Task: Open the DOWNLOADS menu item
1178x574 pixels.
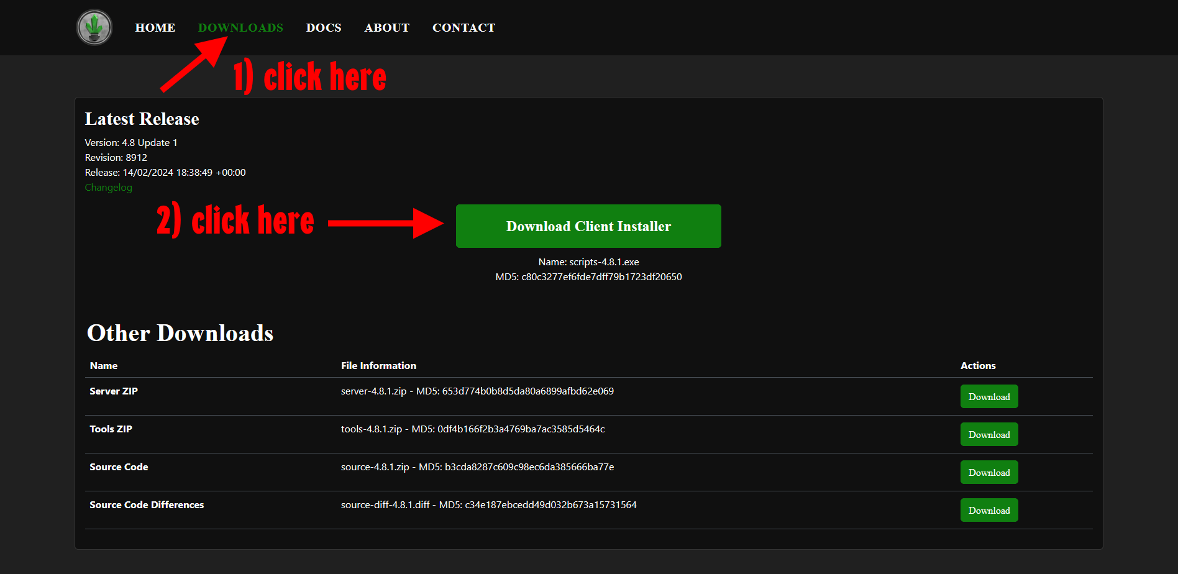Action: point(240,28)
